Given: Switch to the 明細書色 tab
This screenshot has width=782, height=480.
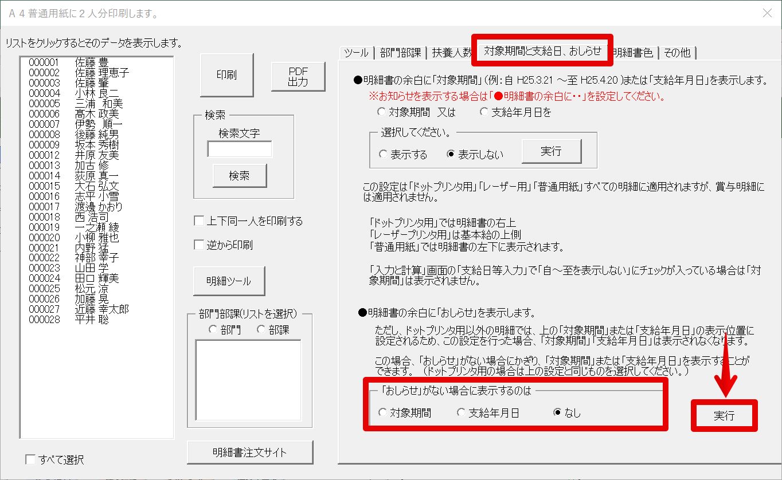Looking at the screenshot, I should click(632, 53).
